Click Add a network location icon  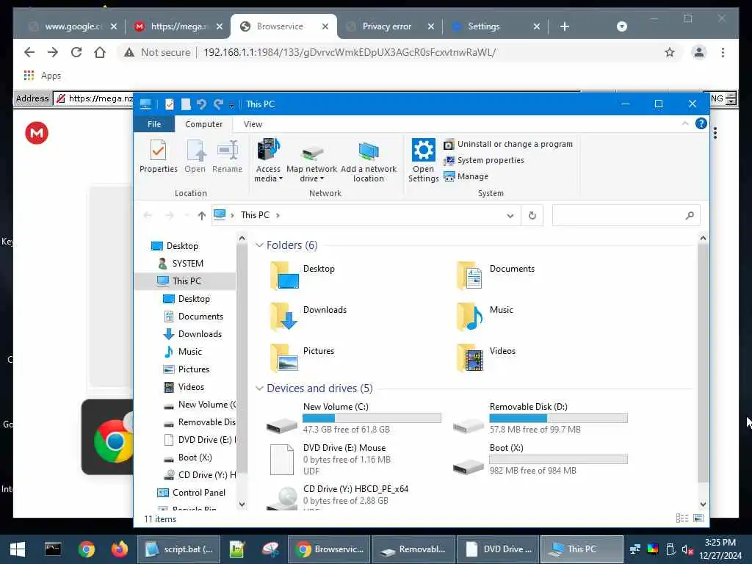point(369,151)
